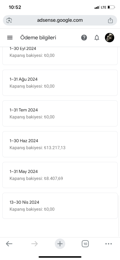The height and width of the screenshot is (260, 120).
Task: Click the page scrollbar on right edge
Action: coord(119,215)
